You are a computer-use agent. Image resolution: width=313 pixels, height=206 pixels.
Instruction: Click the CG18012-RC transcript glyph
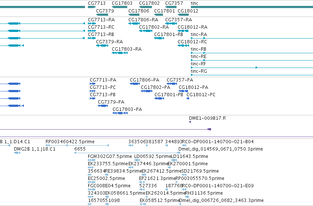click(x=183, y=46)
